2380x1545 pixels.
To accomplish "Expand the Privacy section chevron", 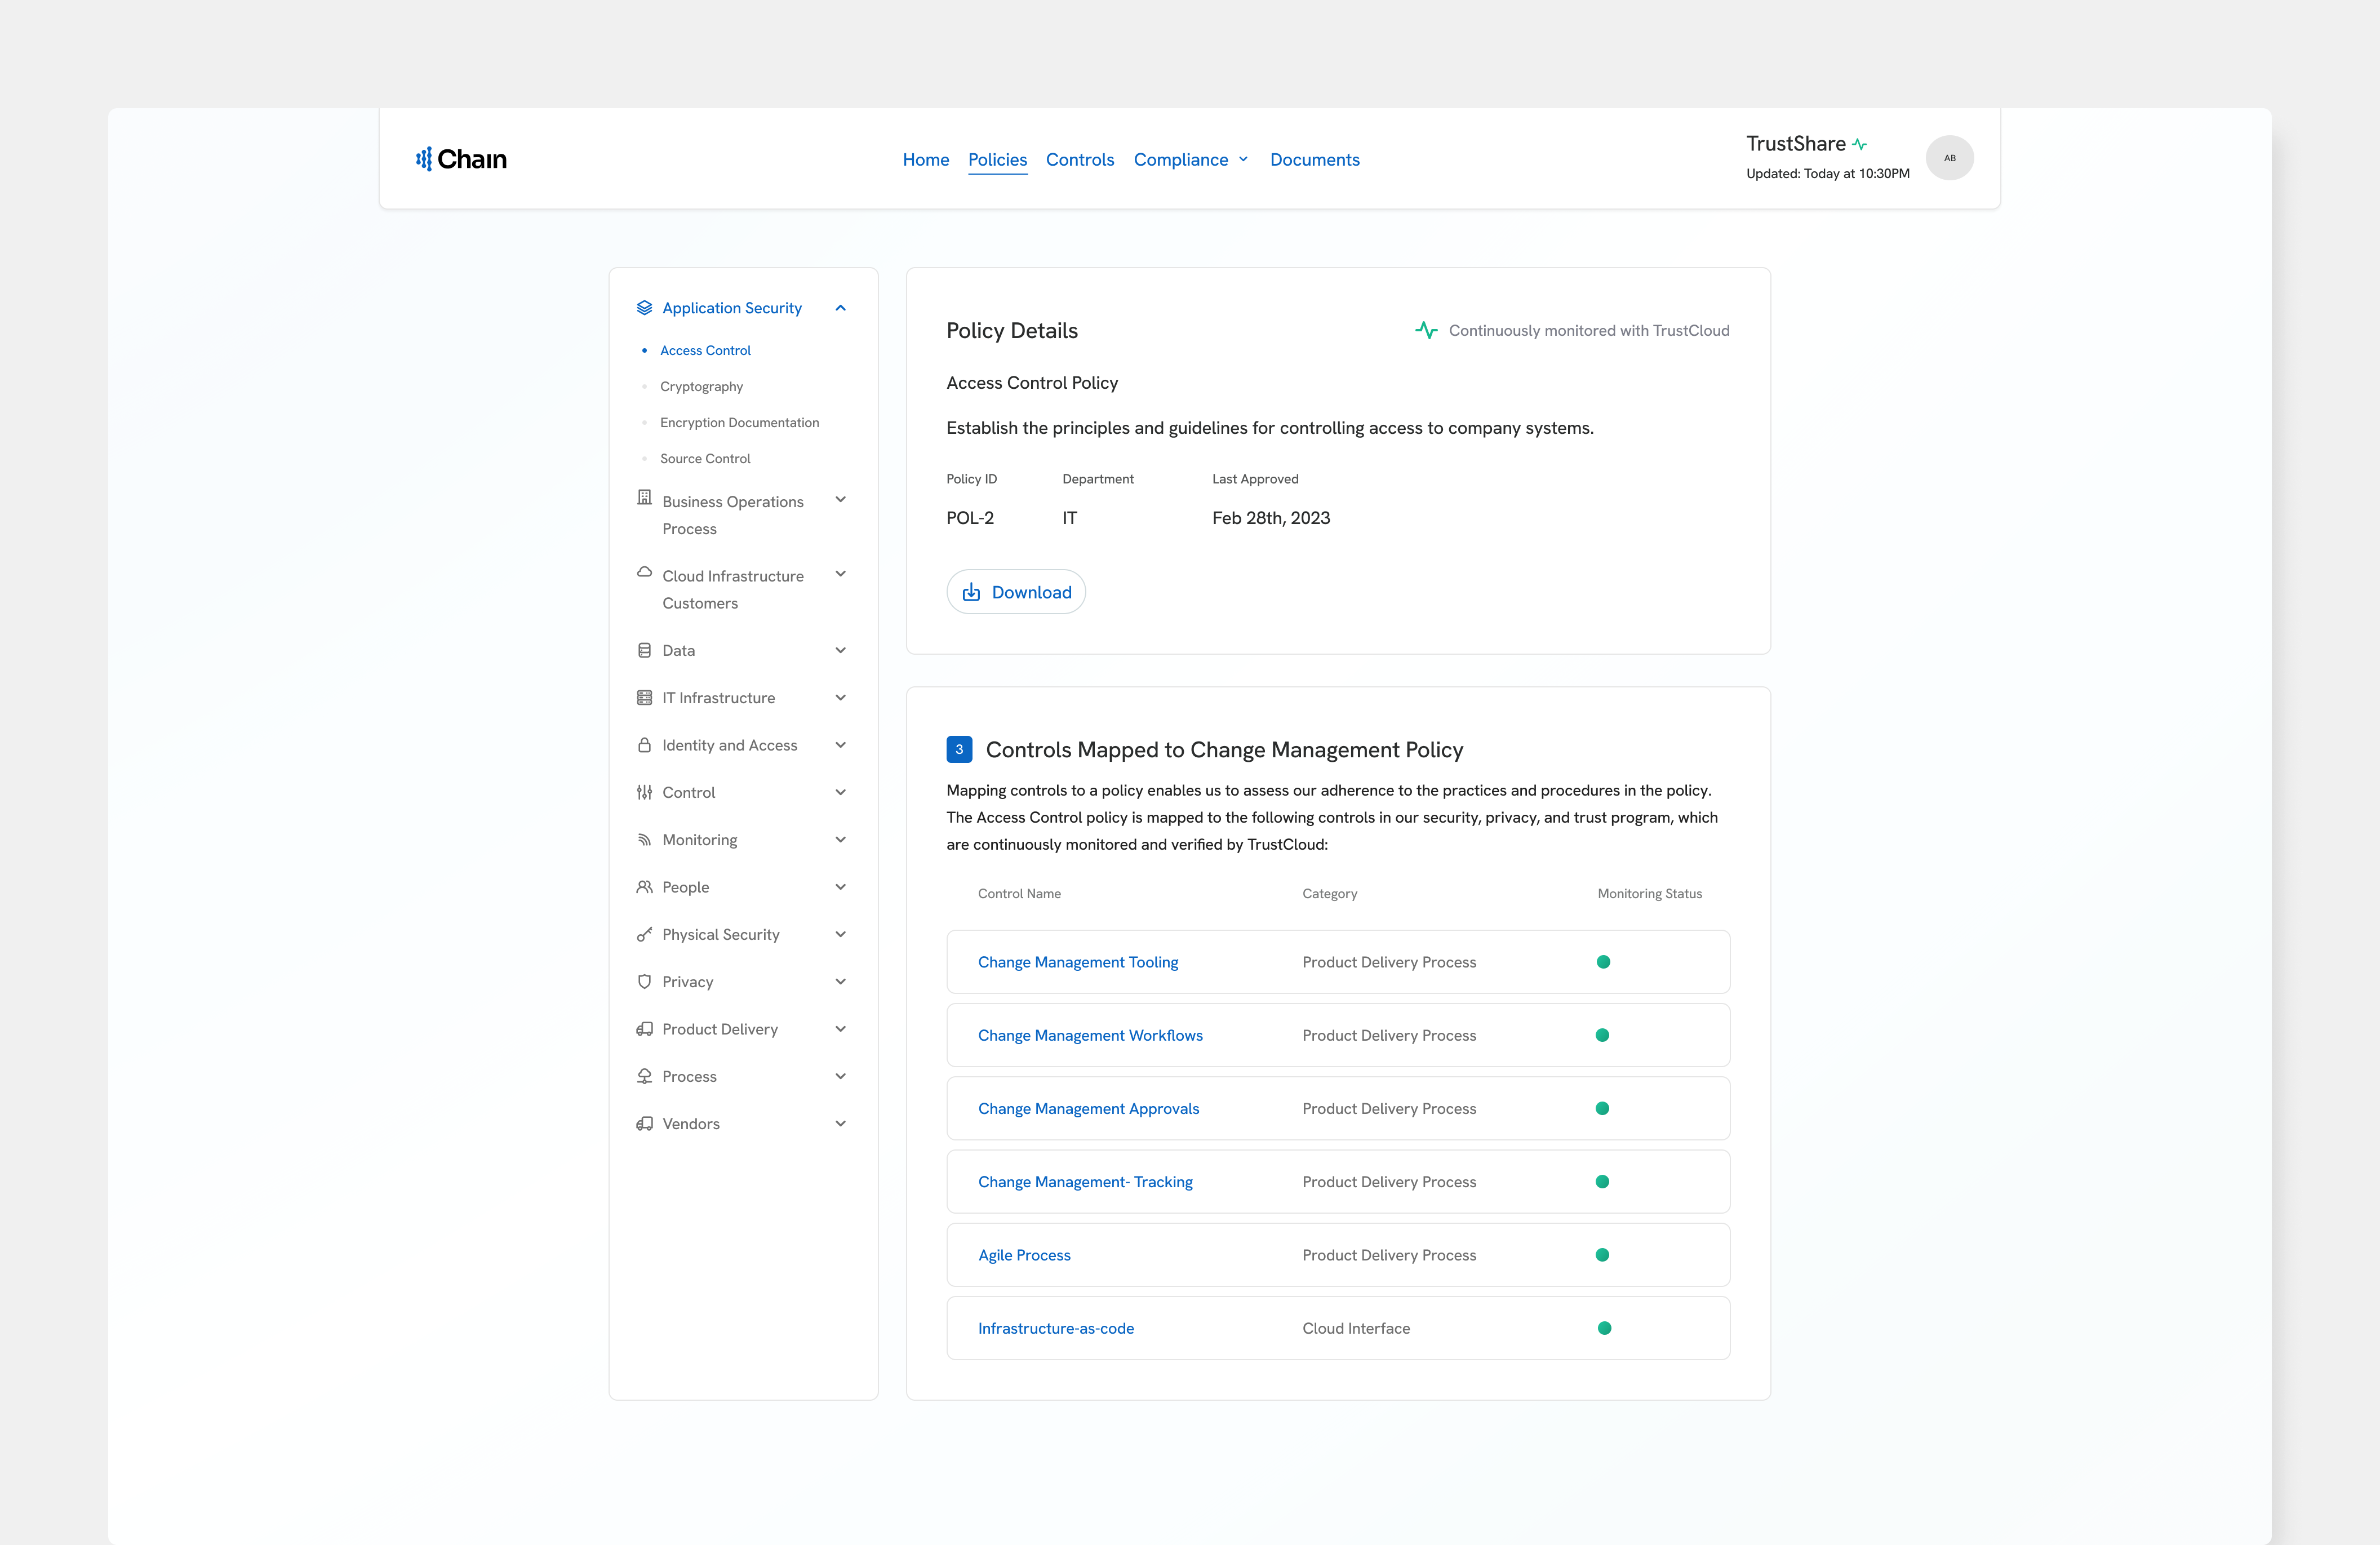I will click(x=840, y=981).
